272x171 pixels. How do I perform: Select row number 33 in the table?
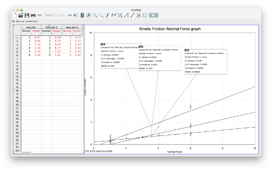tap(17, 150)
